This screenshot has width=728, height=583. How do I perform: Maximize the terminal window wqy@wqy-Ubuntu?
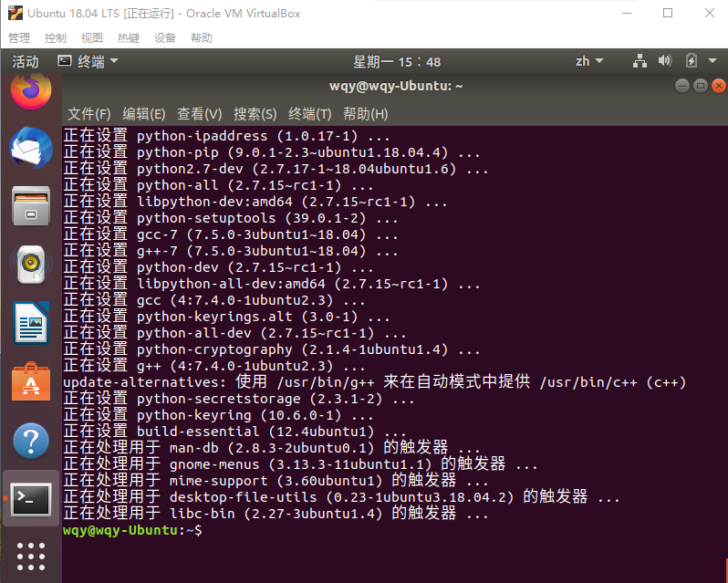pos(700,86)
